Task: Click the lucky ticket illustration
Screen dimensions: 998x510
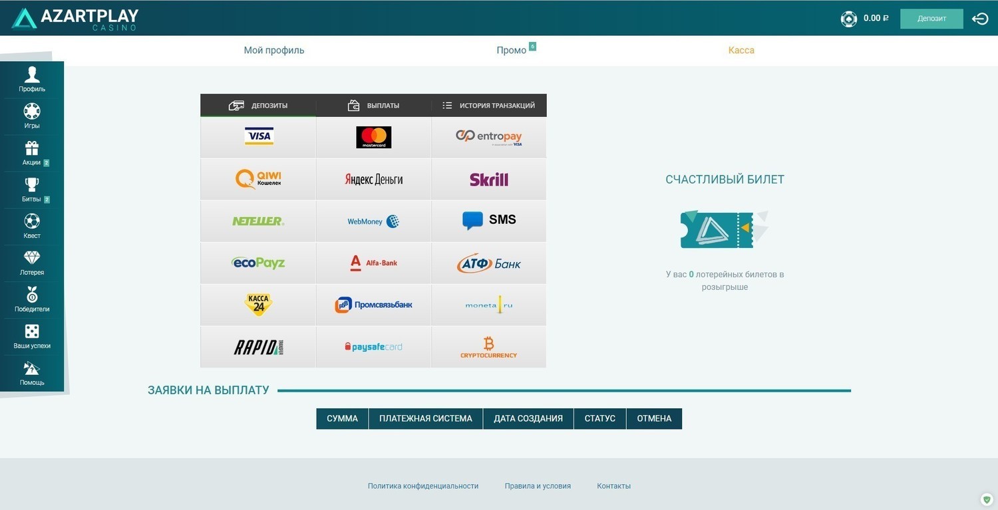Action: [x=725, y=229]
